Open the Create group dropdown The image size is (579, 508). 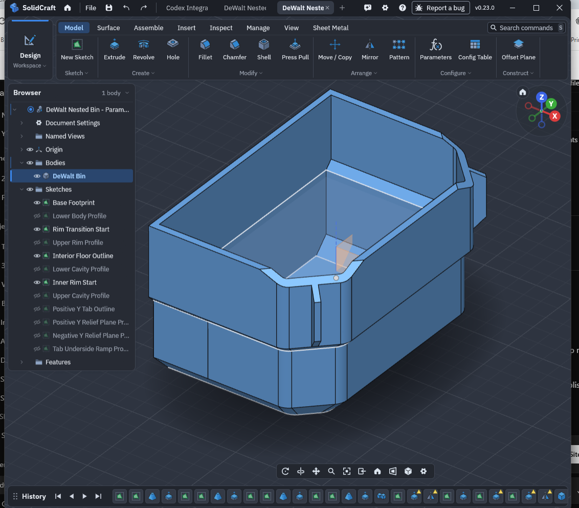click(x=143, y=73)
